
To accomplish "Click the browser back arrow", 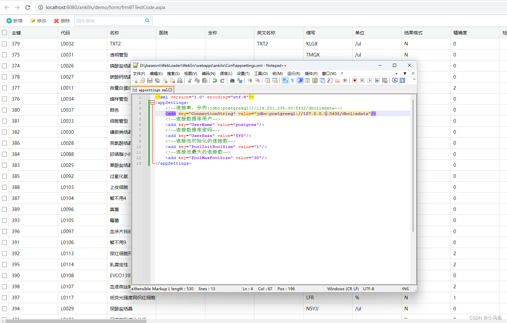I will (x=7, y=7).
